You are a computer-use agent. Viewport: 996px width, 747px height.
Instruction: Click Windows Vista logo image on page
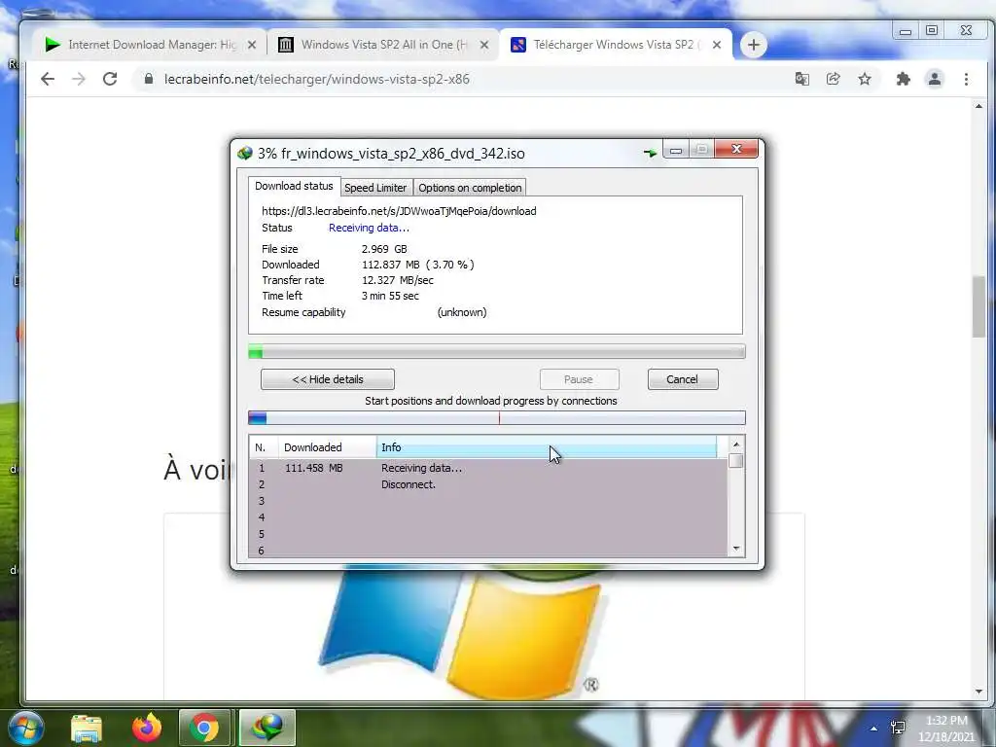point(462,633)
